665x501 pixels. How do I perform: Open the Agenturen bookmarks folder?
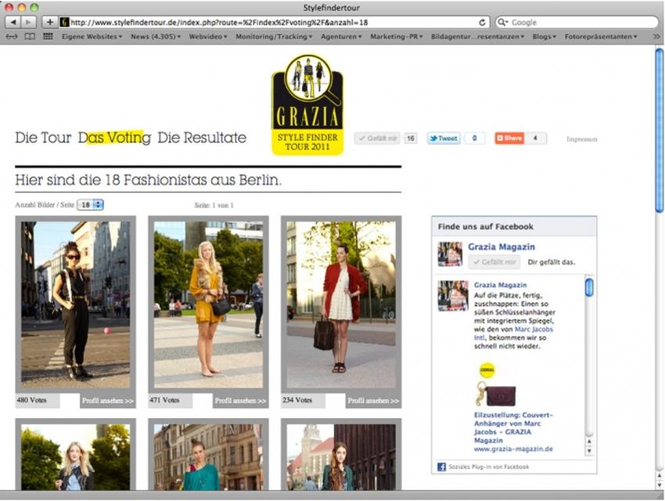pyautogui.click(x=341, y=37)
